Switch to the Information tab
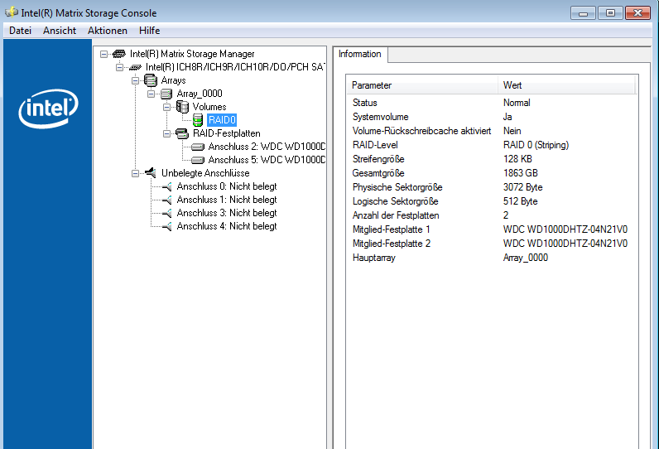This screenshot has height=449, width=659. coord(360,54)
